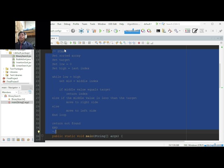Screen dimensions: 224x168
Task: Click the globe browser icon in main toolbar
Action: (73, 31)
